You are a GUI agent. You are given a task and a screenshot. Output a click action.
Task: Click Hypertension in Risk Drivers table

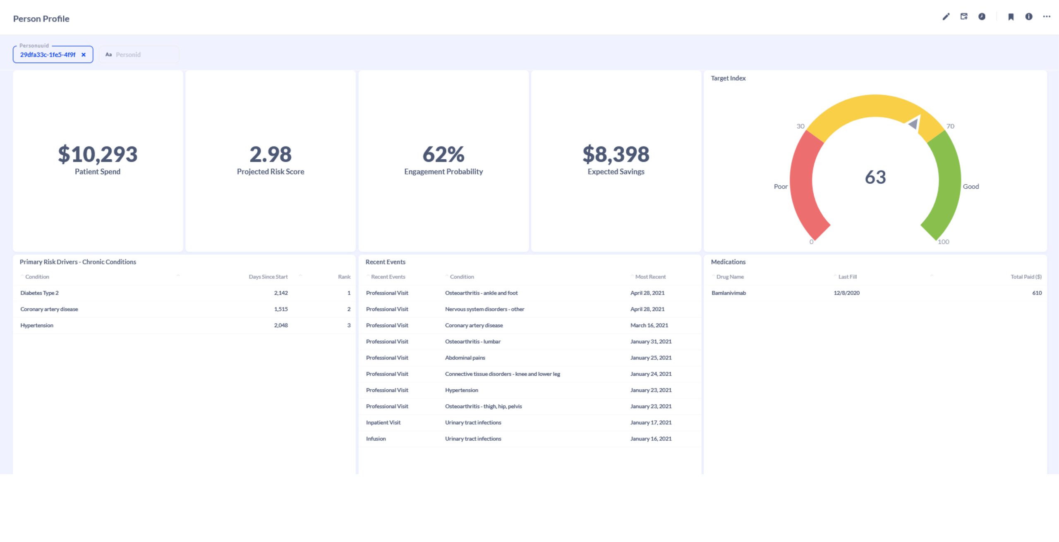(x=37, y=325)
